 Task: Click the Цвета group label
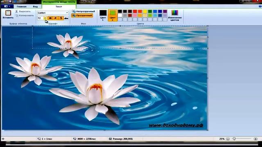140,24
